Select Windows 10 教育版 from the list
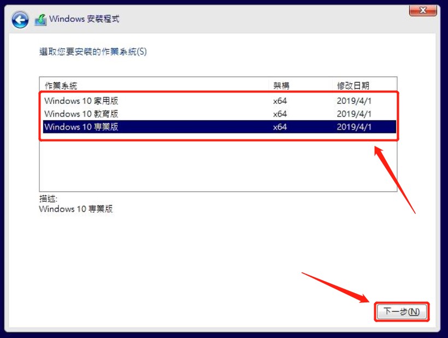The height and width of the screenshot is (338, 448). (x=81, y=114)
